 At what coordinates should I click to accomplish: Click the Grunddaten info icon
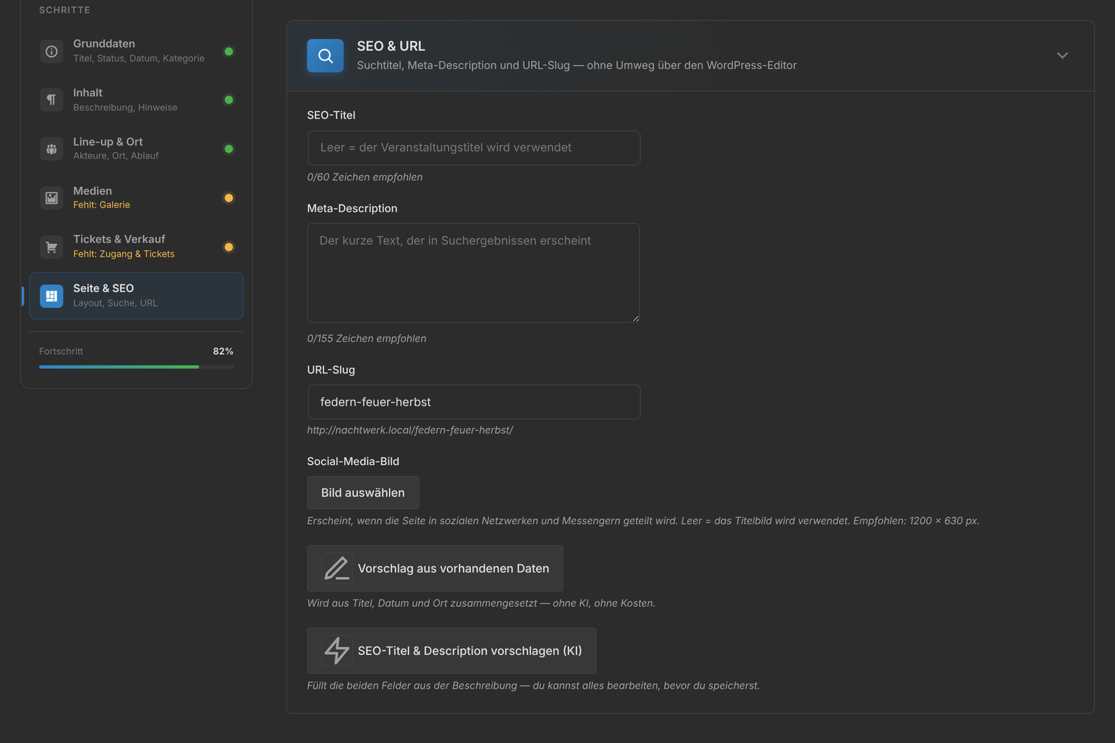(x=52, y=51)
